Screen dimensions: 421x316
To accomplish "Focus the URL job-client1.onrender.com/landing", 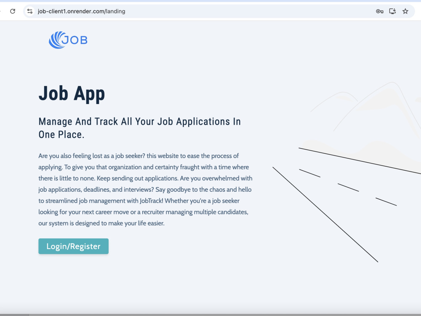I will point(81,11).
